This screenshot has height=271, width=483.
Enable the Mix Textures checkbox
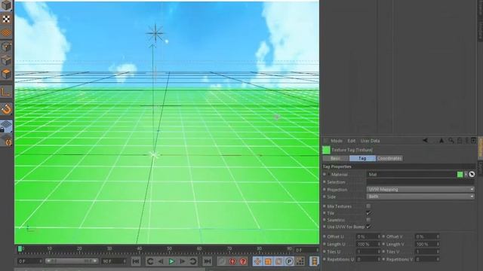coord(368,206)
